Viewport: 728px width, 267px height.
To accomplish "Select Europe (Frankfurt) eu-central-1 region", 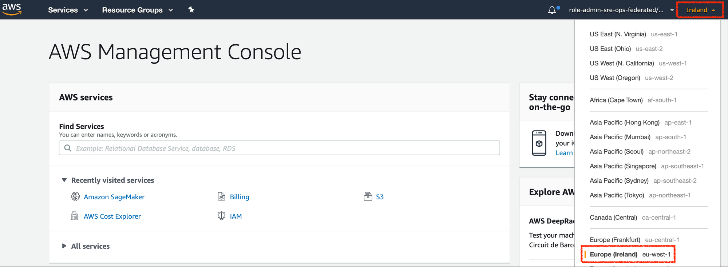I will pyautogui.click(x=634, y=240).
